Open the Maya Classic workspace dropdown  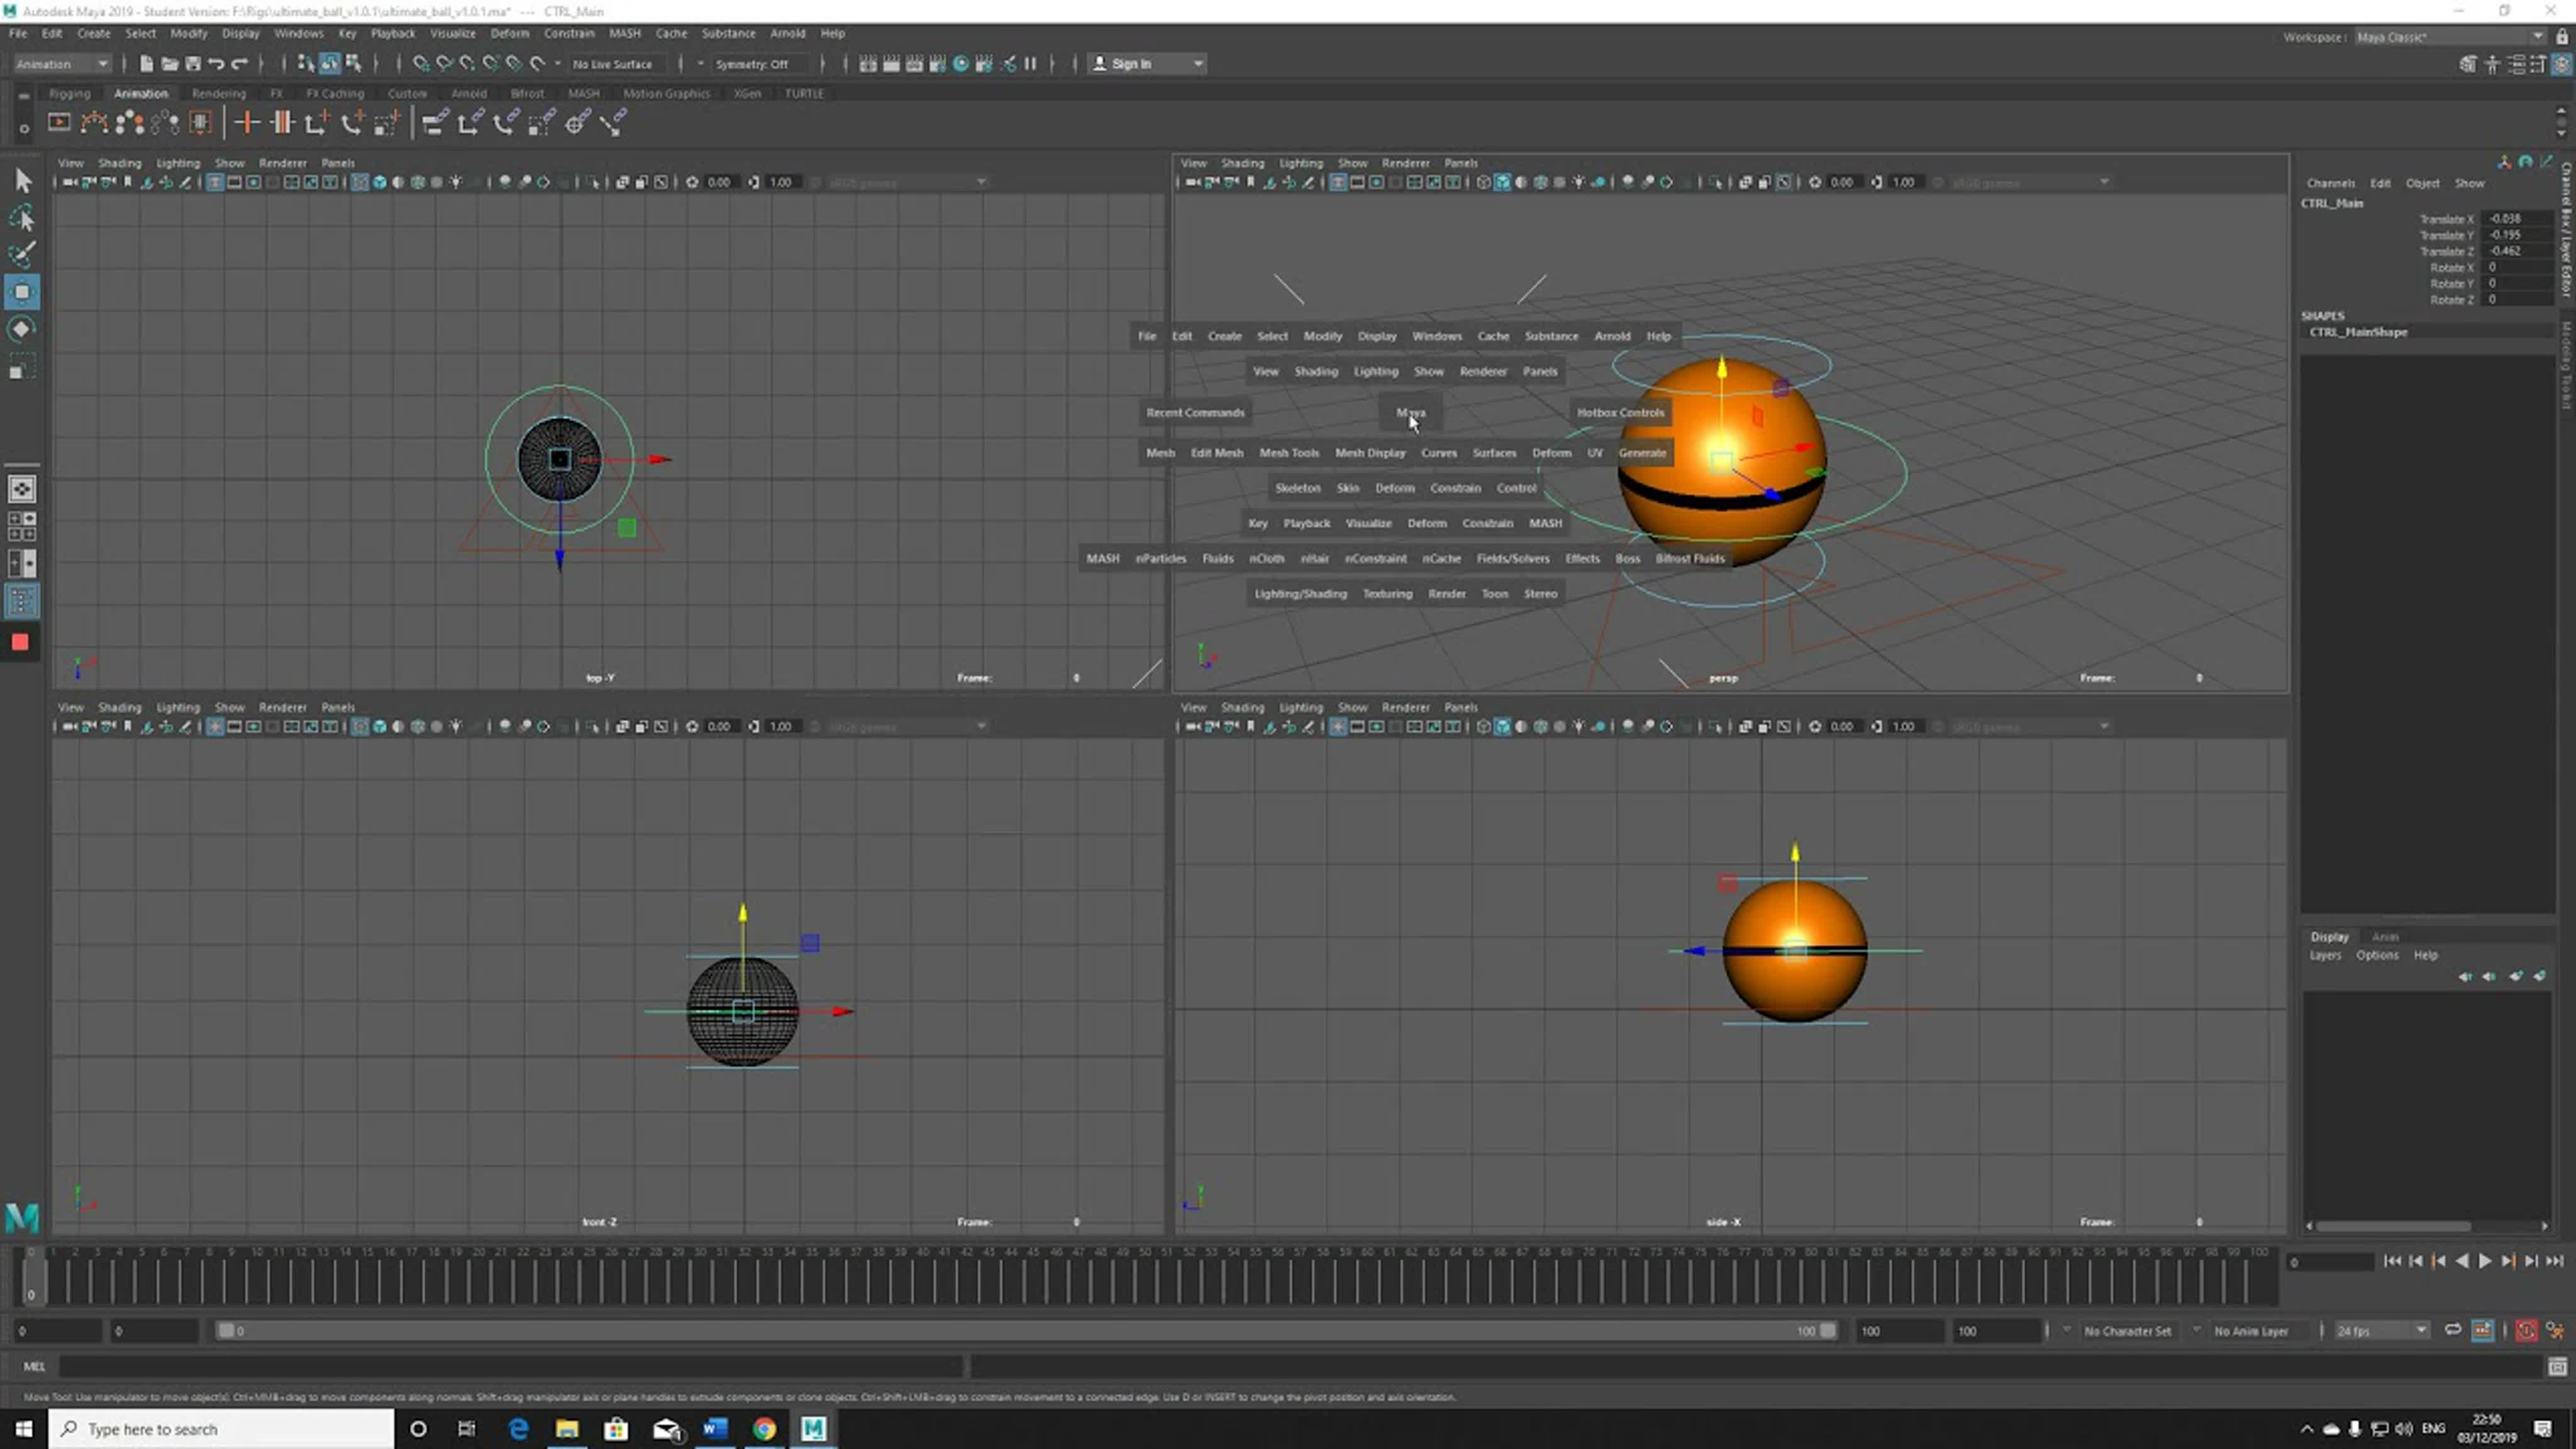point(2450,37)
